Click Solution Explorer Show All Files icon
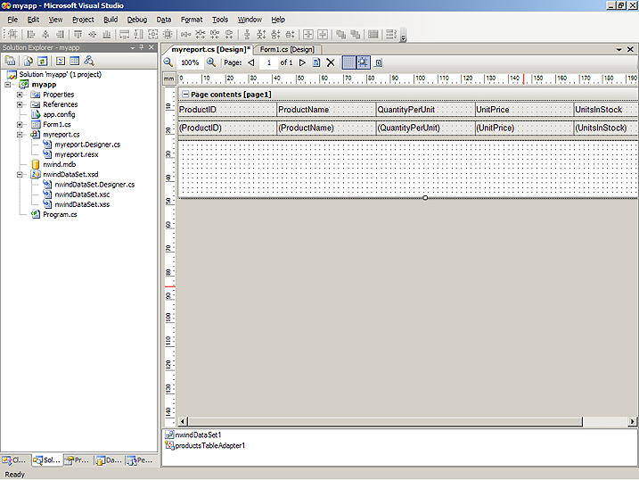639x480 pixels. click(x=28, y=62)
